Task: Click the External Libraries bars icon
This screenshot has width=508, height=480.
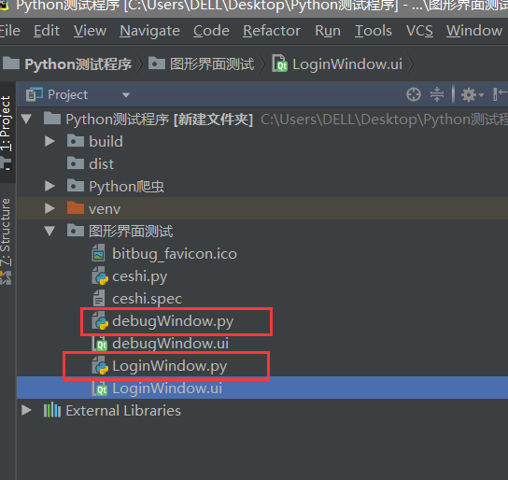Action: tap(52, 410)
